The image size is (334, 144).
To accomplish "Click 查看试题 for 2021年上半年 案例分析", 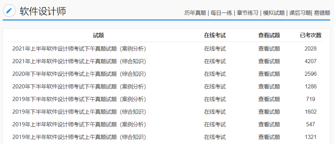I will point(269,49).
